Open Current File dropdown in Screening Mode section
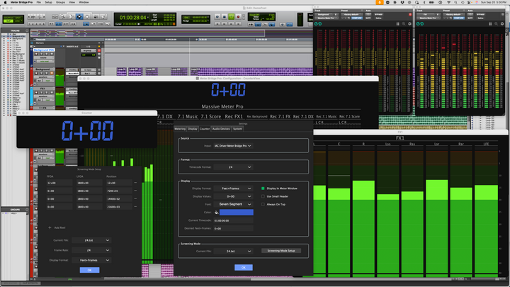Viewport: 510px width, 287px height. 233,251
